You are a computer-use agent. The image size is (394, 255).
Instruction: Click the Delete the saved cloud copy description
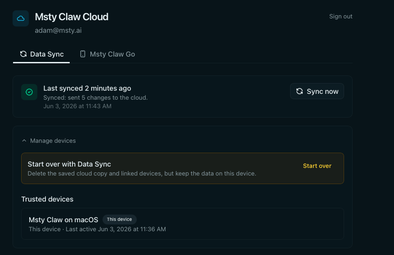[x=142, y=173]
